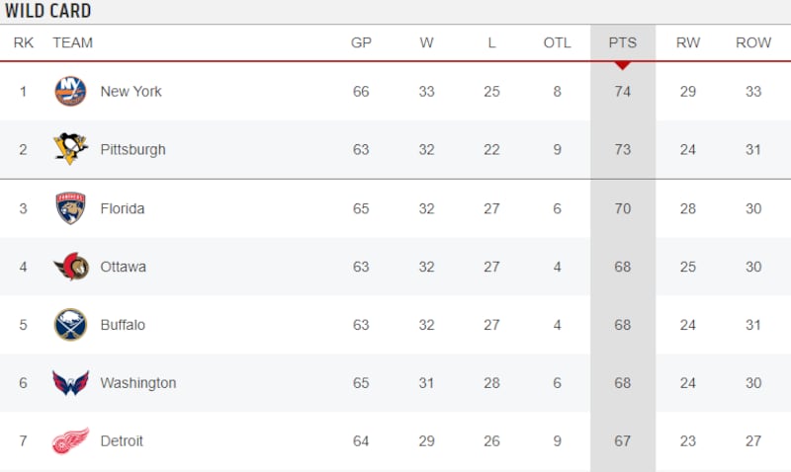Sort table by GP column header
Viewport: 791px width, 472px height.
(361, 42)
